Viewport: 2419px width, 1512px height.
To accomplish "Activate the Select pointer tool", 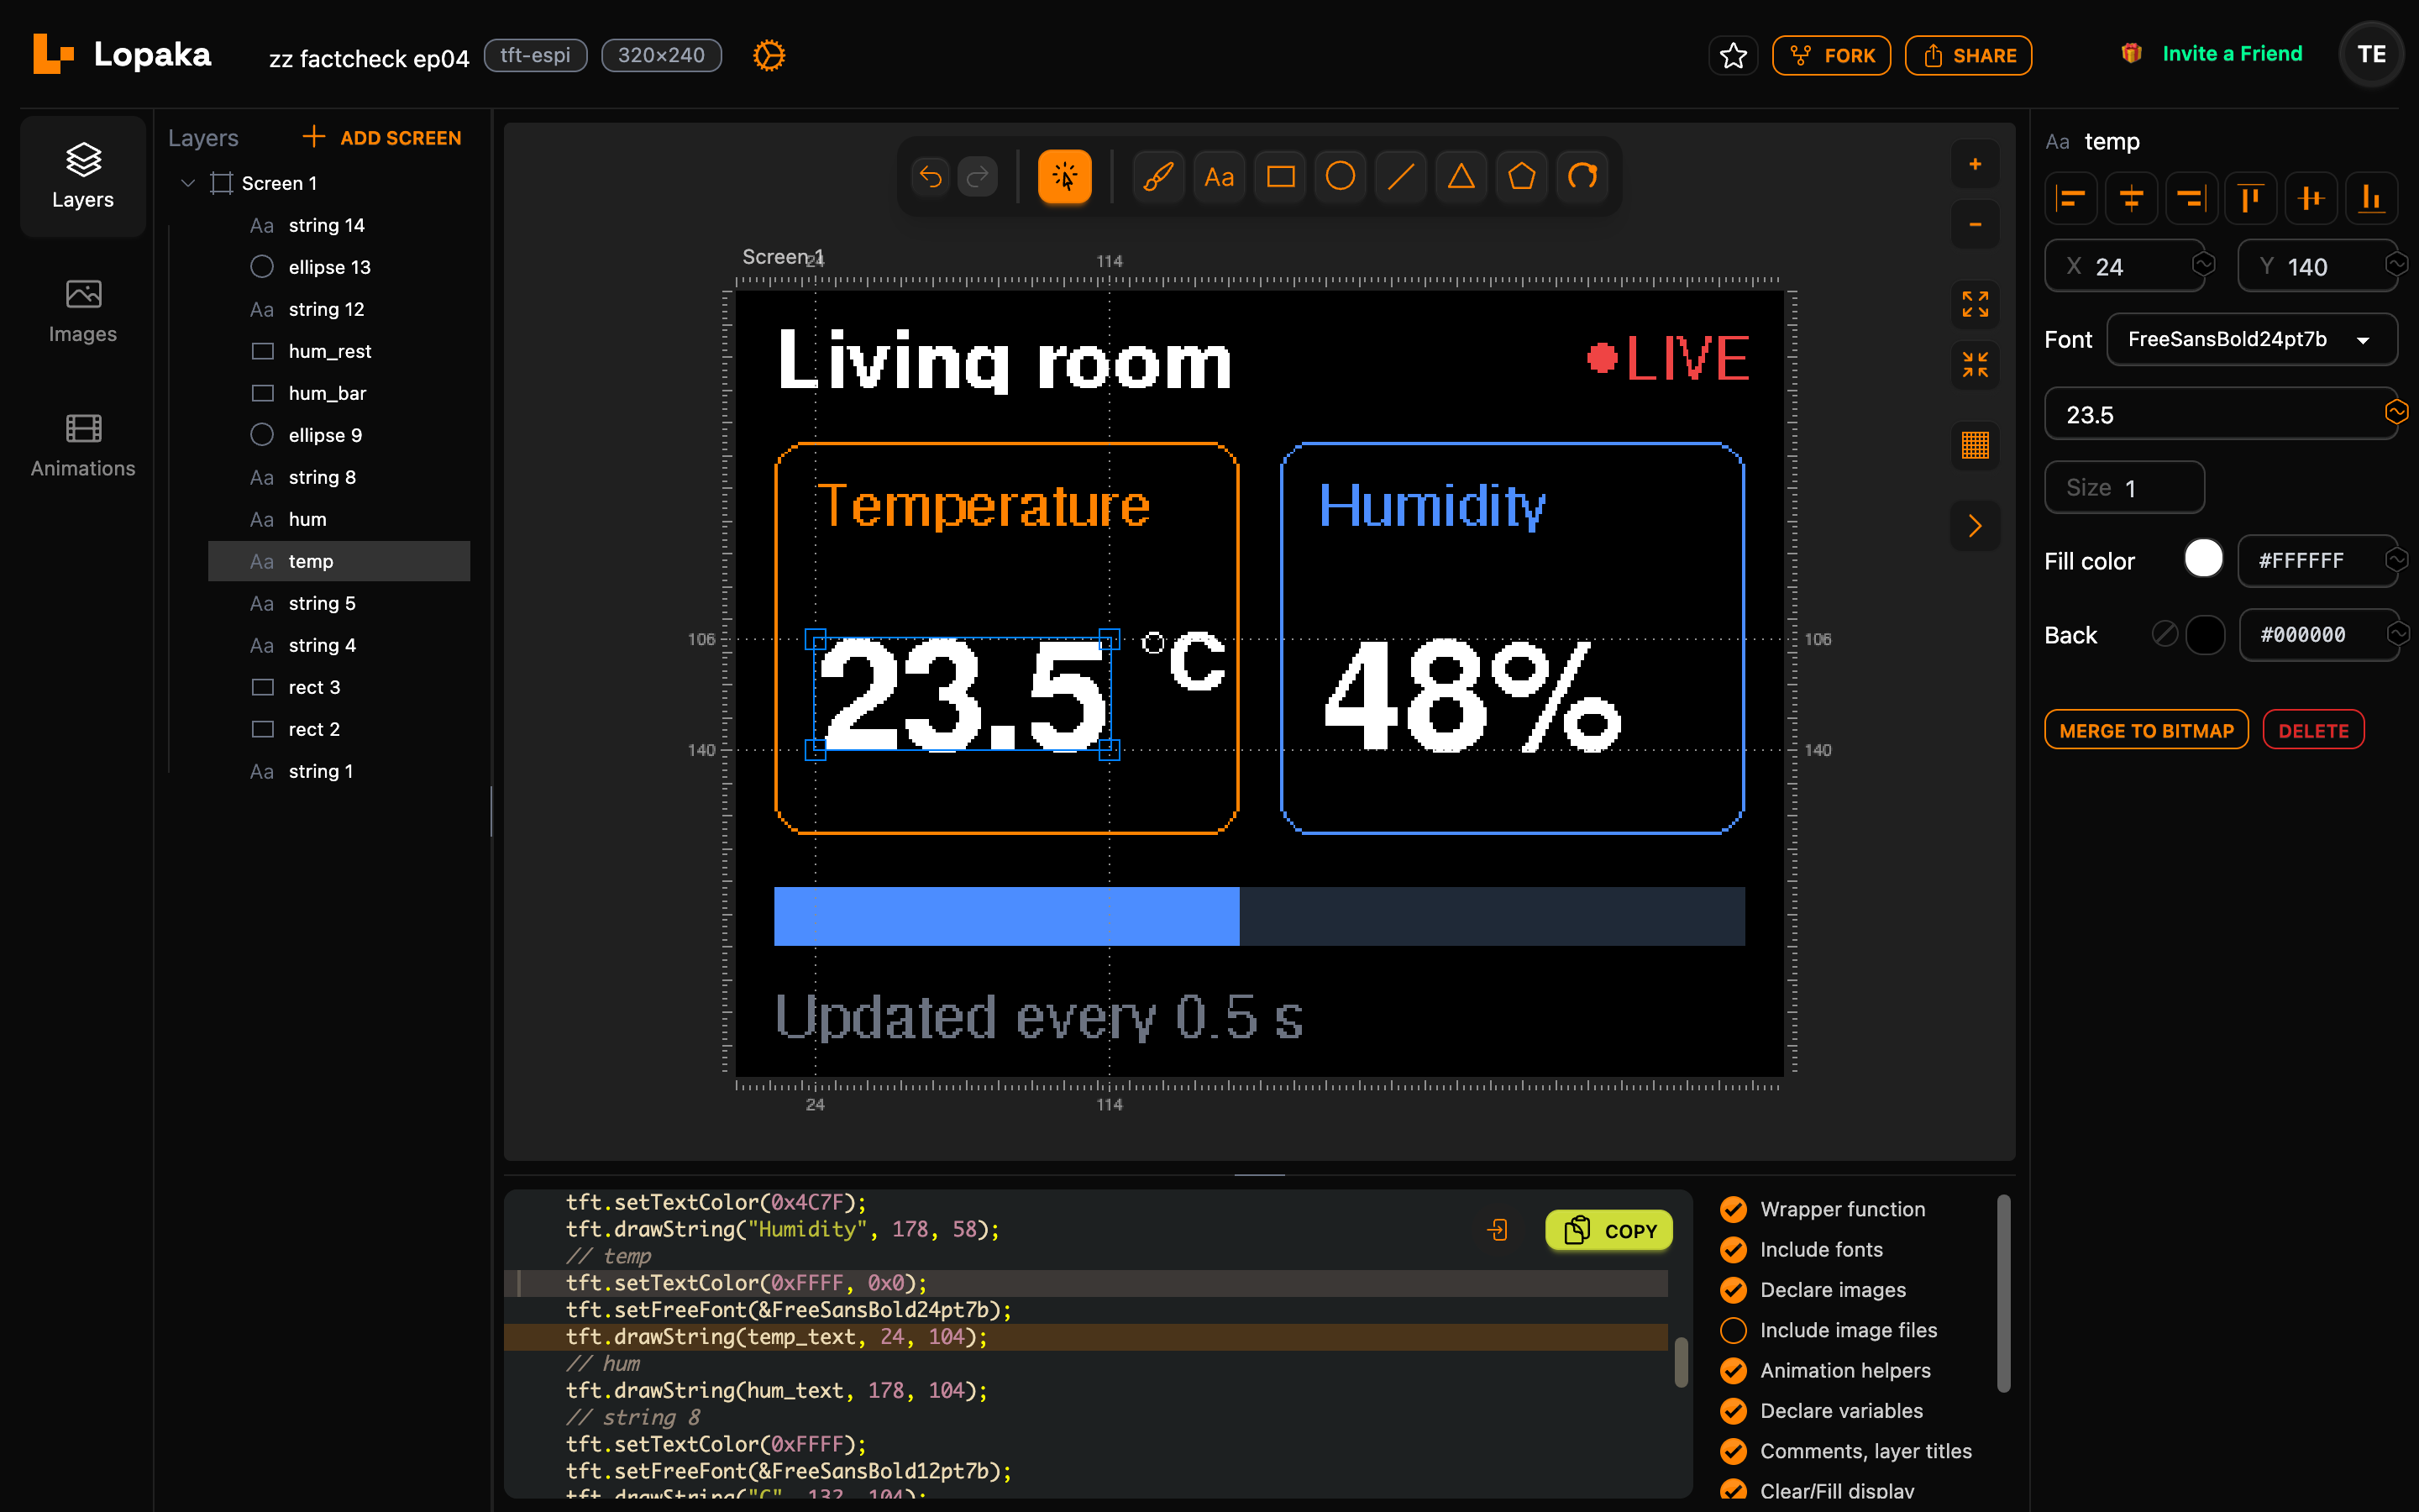I will 1064,177.
